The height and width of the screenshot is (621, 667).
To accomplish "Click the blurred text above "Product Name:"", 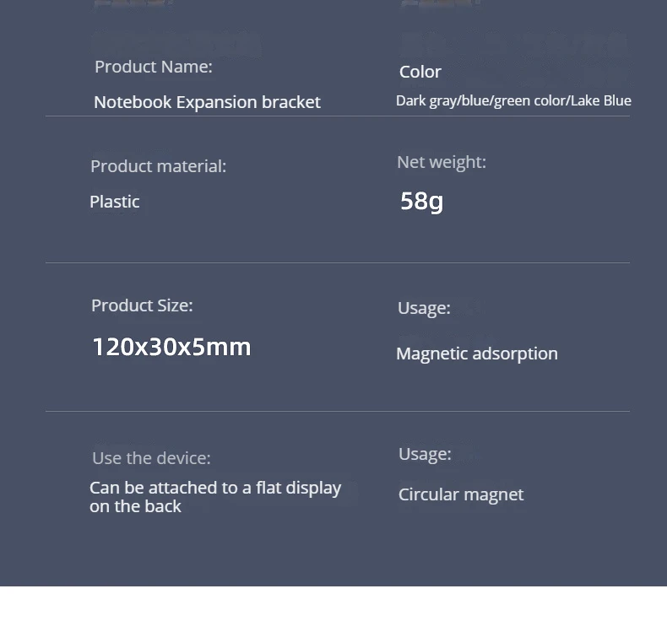I will [x=176, y=42].
